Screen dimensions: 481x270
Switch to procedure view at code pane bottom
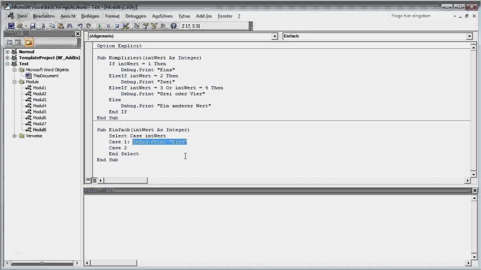pyautogui.click(x=88, y=180)
